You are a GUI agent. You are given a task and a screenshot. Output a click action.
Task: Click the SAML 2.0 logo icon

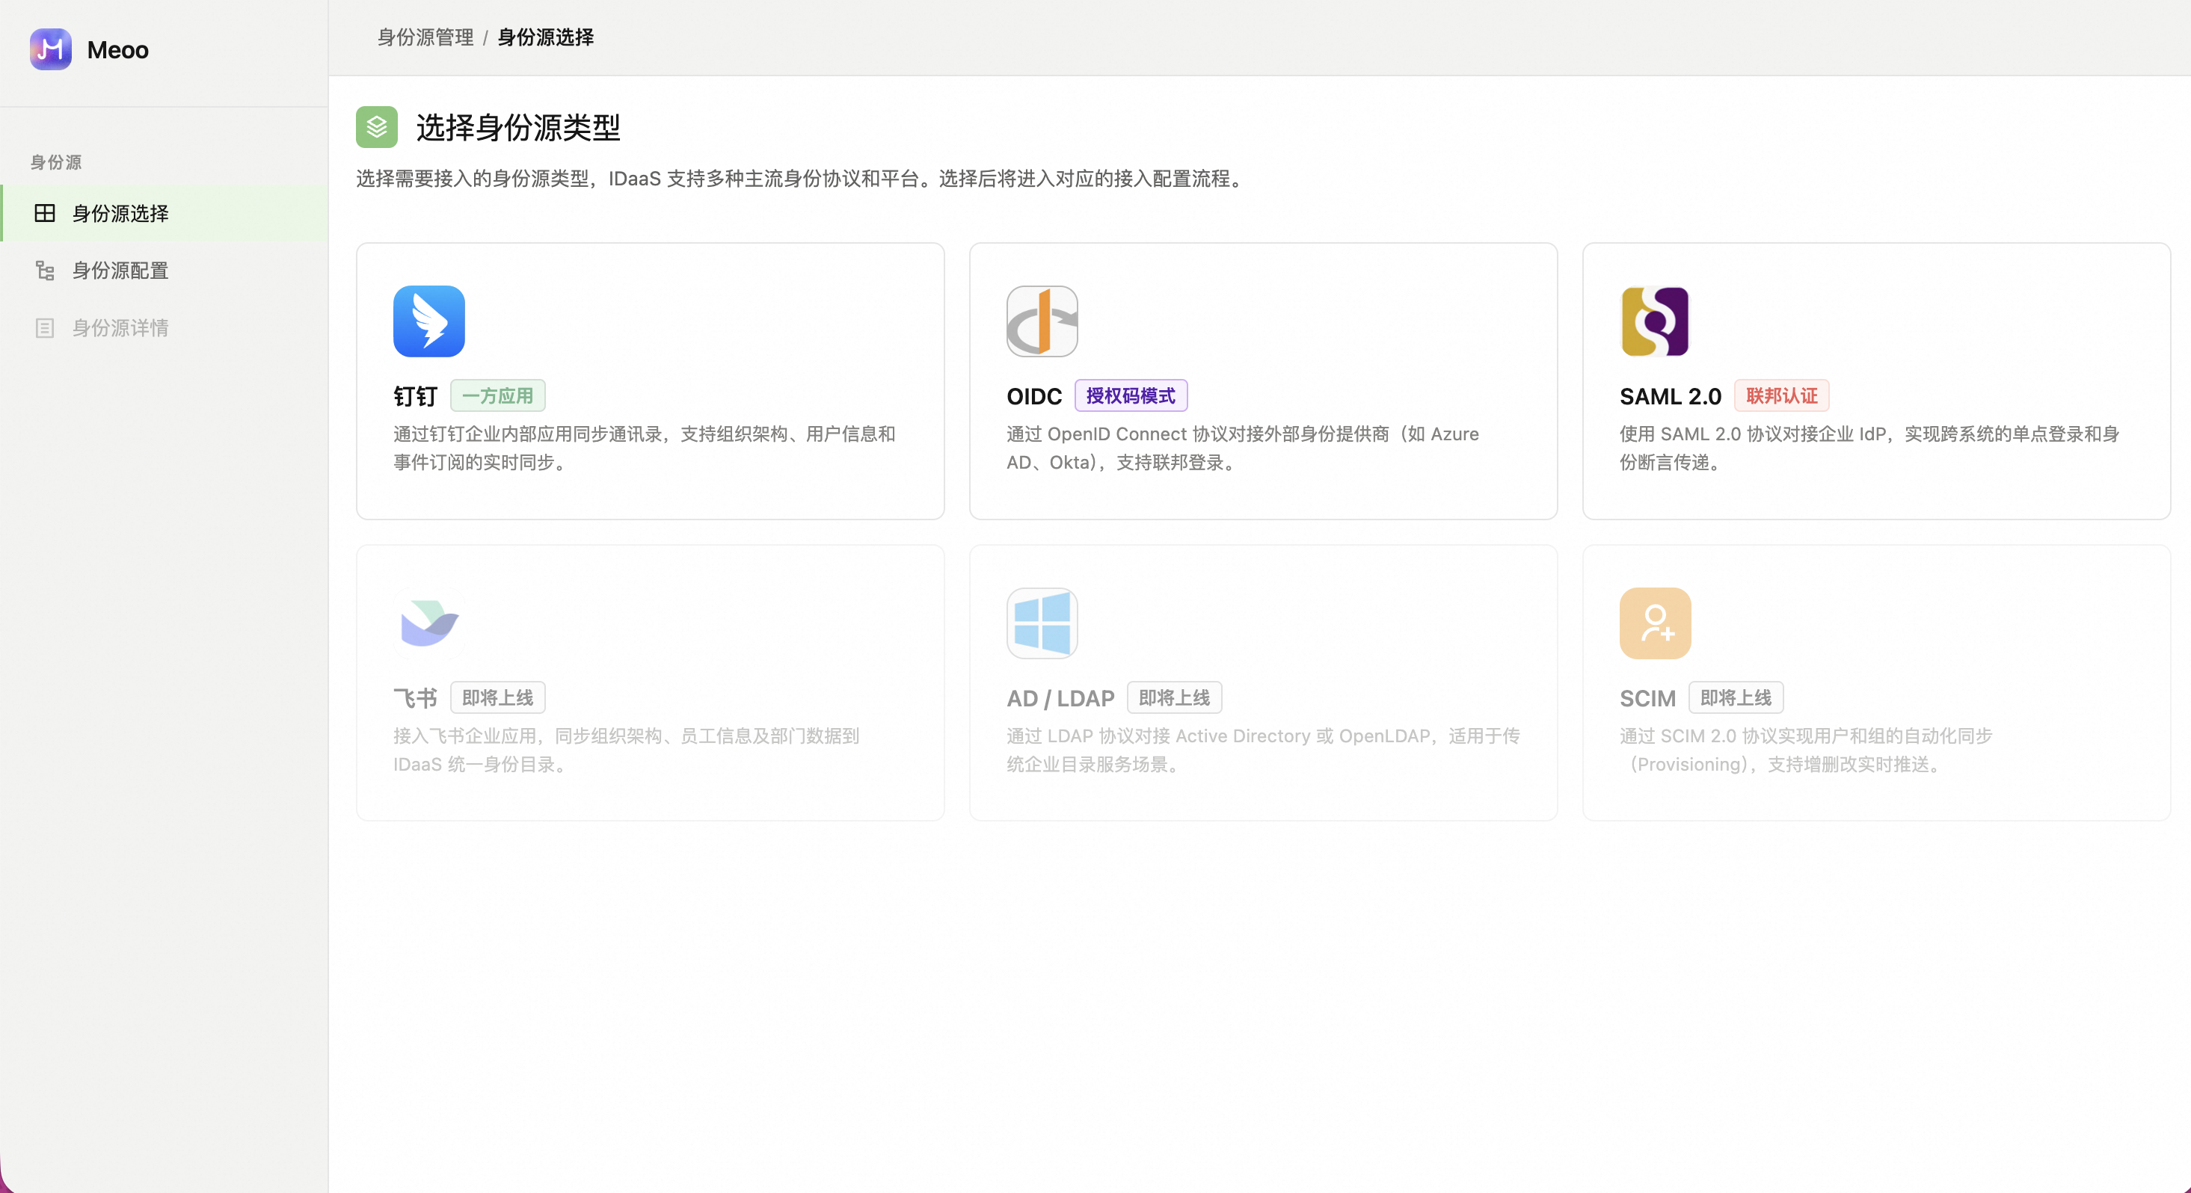click(x=1655, y=321)
